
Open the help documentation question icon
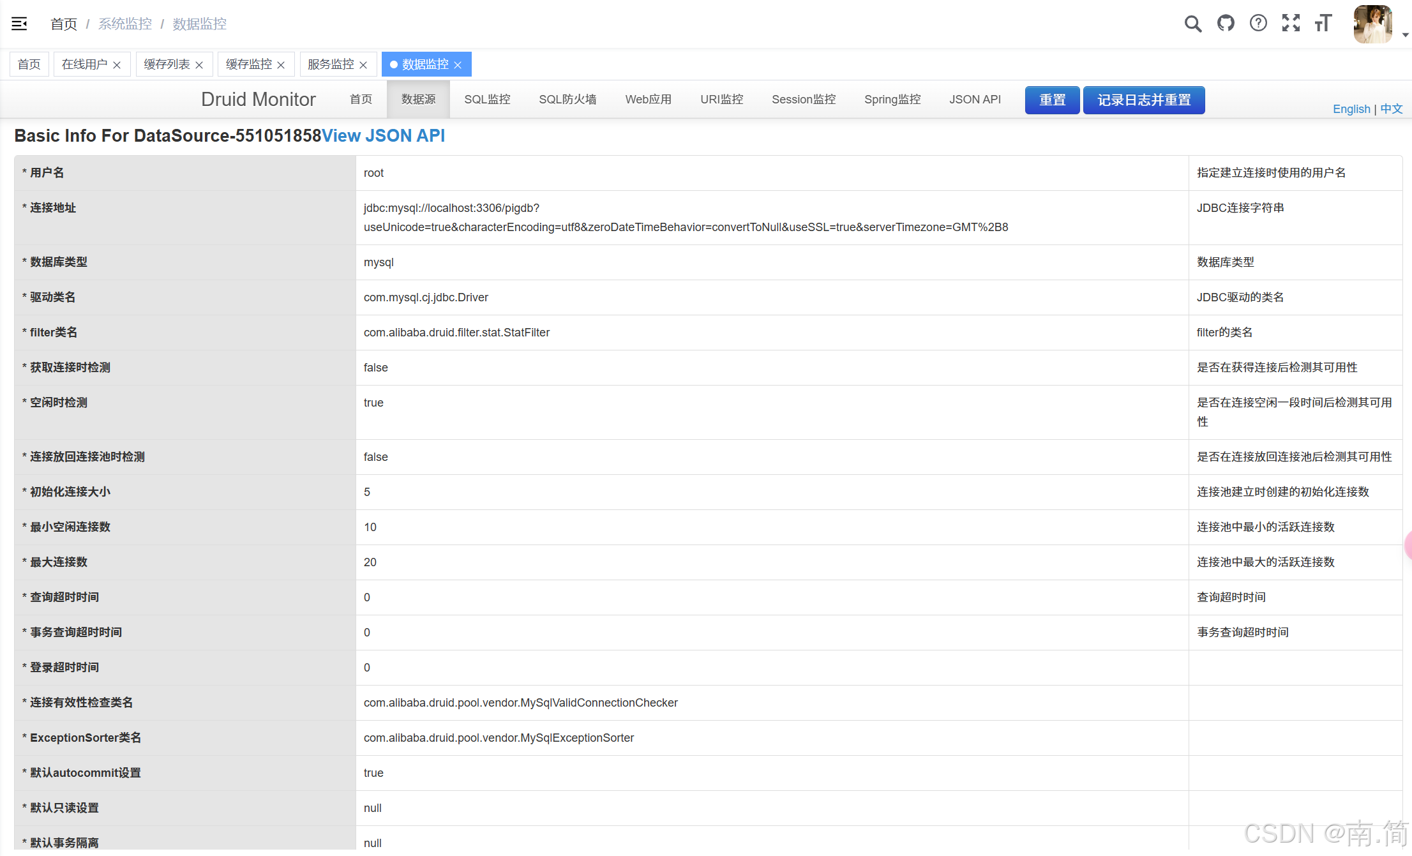1258,24
